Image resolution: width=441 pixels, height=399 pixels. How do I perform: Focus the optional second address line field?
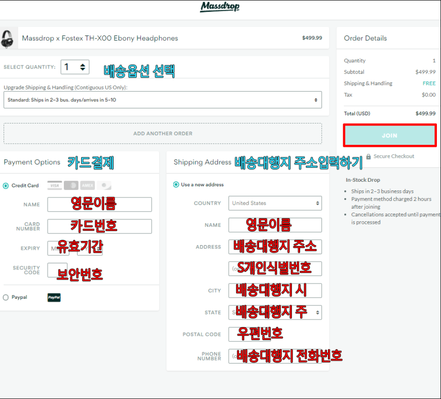click(275, 269)
